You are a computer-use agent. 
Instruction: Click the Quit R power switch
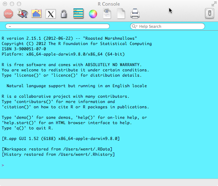pos(209,14)
